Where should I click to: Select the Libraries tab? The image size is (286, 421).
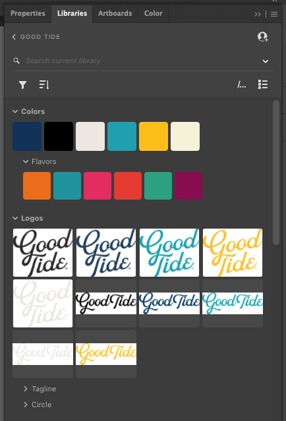point(72,13)
